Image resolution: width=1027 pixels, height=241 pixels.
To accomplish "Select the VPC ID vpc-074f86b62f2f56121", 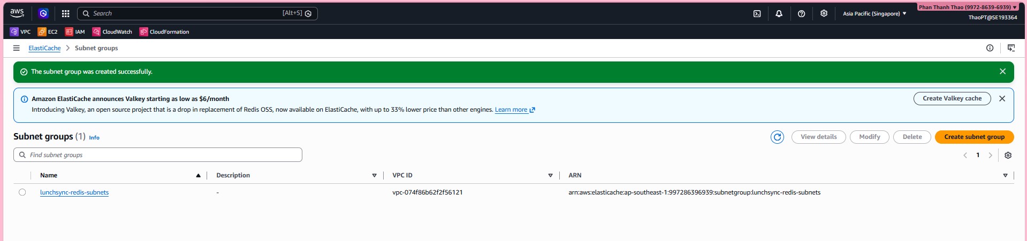I will coord(428,192).
